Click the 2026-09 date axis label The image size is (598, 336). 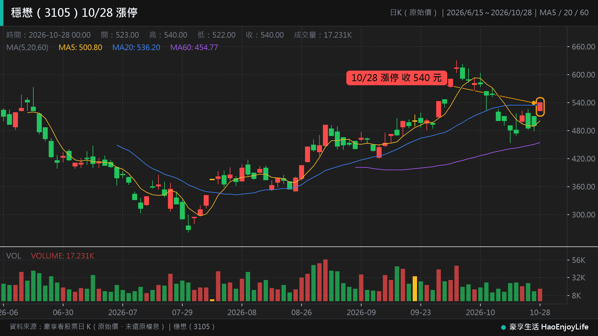[361, 313]
